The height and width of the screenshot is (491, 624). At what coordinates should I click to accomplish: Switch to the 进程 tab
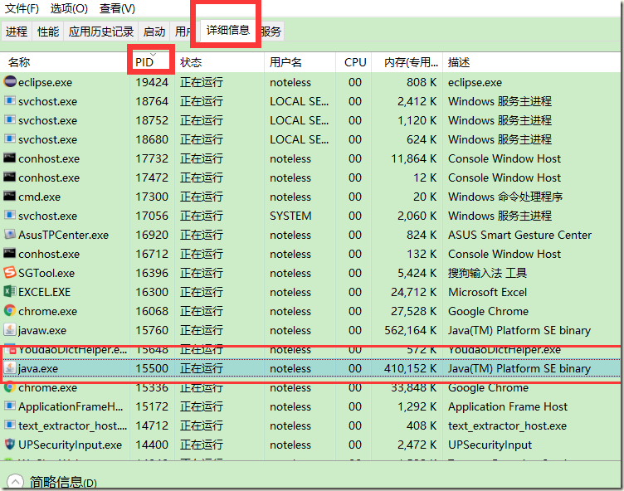point(17,31)
